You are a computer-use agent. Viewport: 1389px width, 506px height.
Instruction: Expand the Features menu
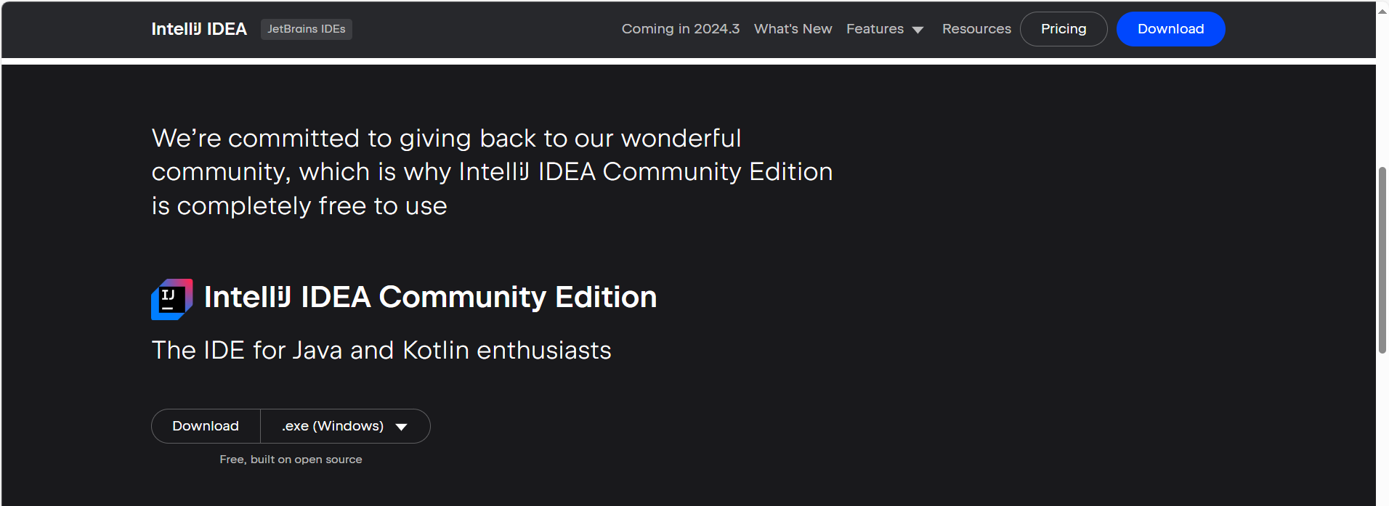pyautogui.click(x=875, y=29)
